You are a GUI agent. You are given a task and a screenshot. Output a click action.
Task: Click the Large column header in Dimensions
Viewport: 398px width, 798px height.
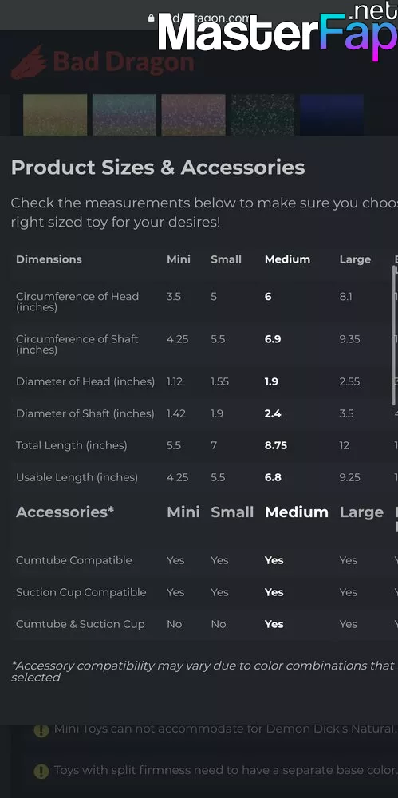(355, 259)
